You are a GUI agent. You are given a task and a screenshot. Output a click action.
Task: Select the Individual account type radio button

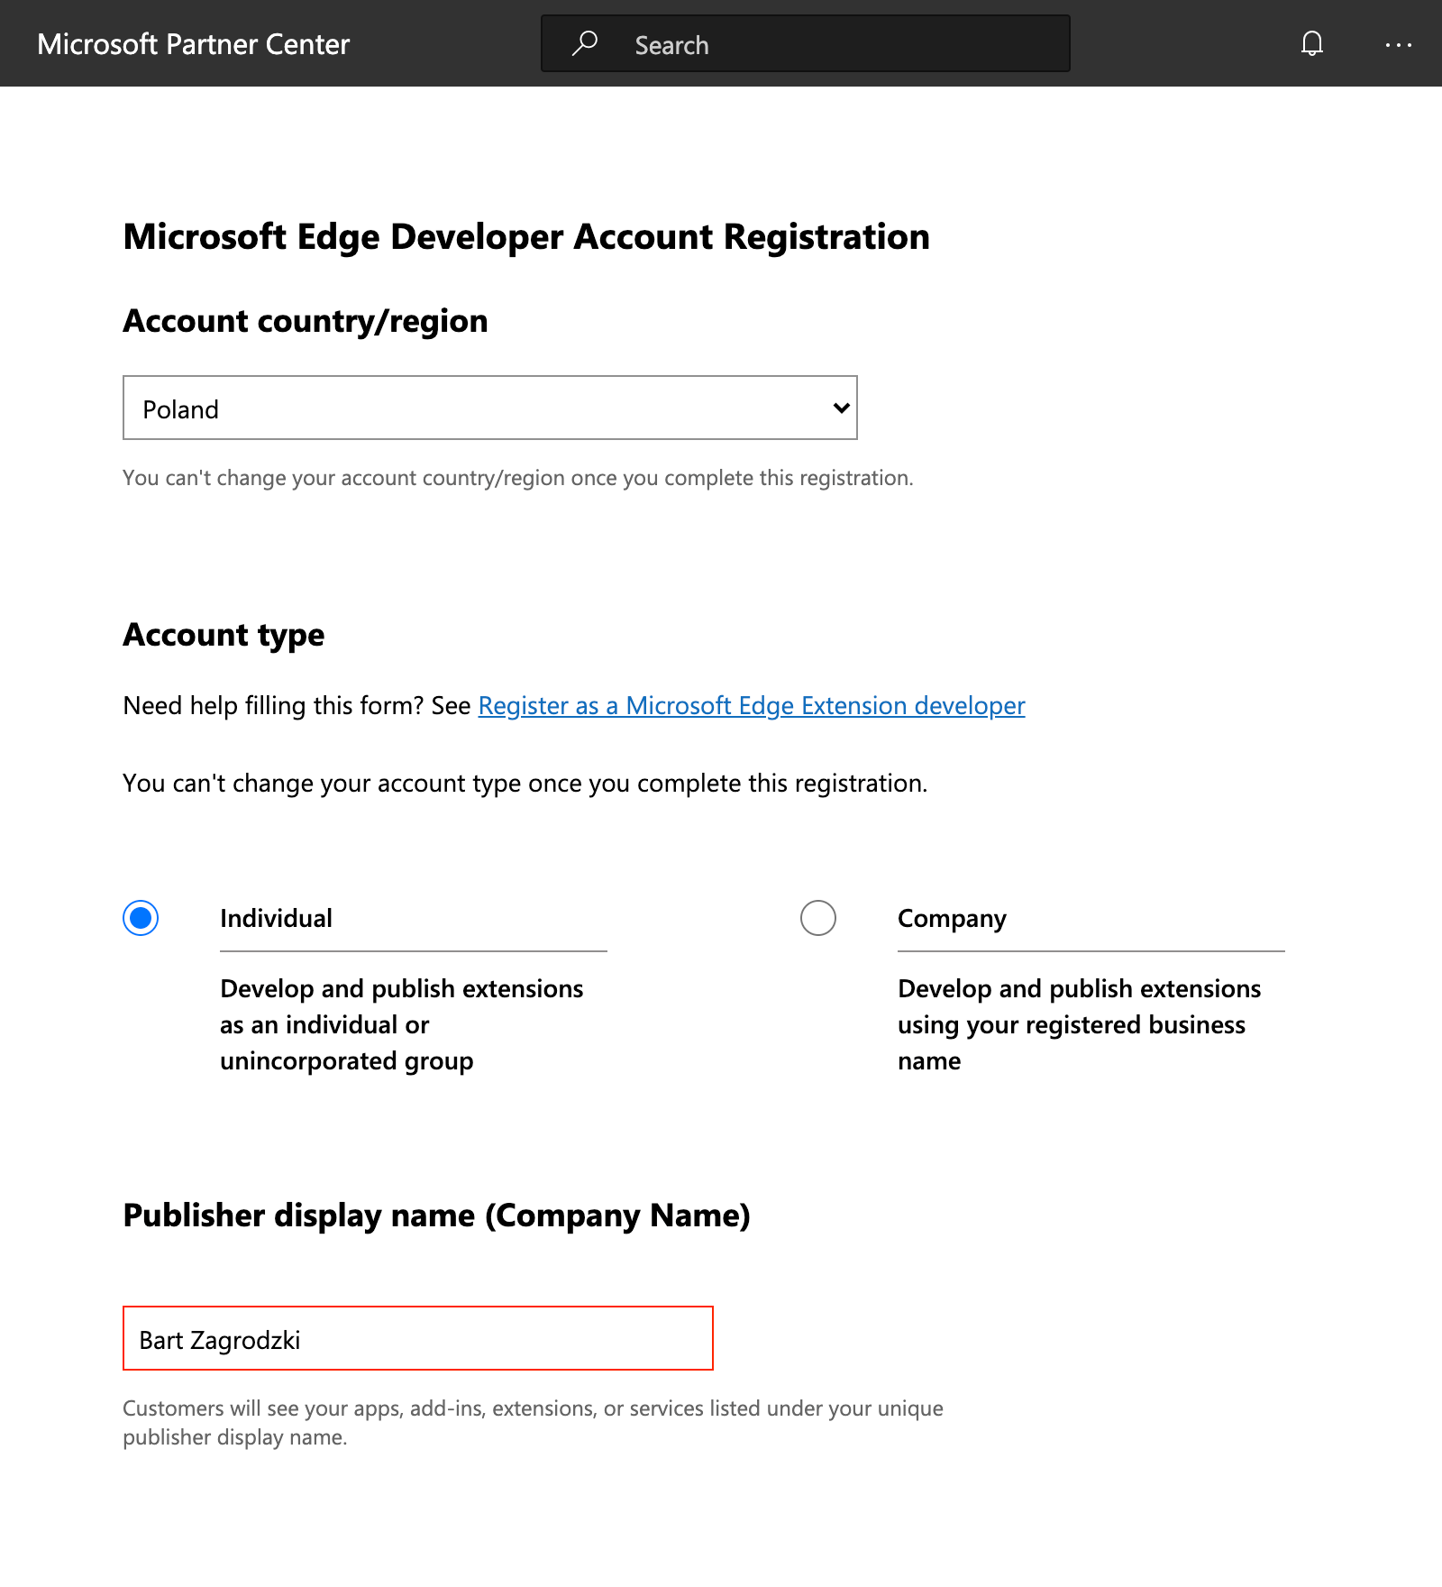[141, 918]
